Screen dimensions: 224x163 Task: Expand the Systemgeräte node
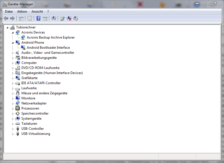click(13, 119)
